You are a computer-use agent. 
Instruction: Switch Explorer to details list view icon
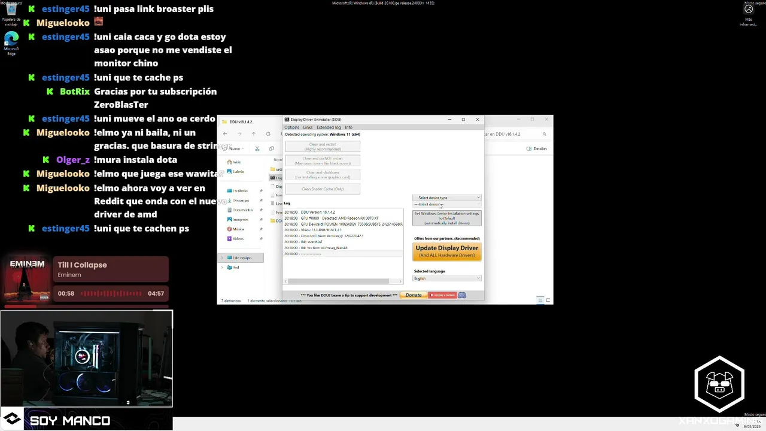click(540, 300)
